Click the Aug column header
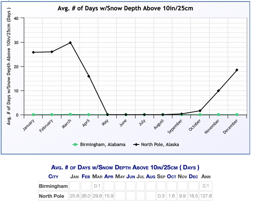253x207 pixels. (x=151, y=177)
